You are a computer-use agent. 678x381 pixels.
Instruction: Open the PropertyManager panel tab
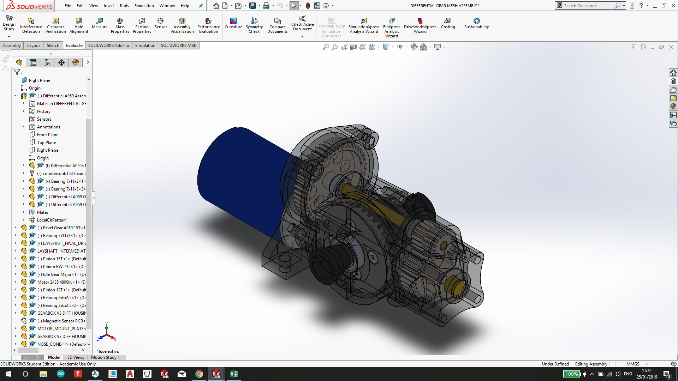(x=33, y=62)
